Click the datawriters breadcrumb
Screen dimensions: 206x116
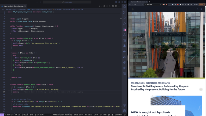click(x=22, y=9)
